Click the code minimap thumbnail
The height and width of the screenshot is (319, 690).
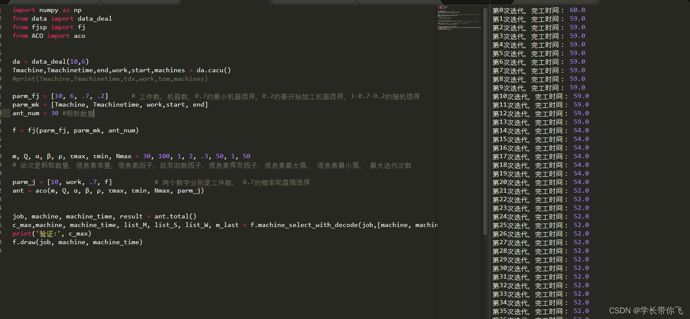pos(460,18)
